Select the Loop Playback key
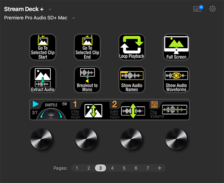Image resolution: width=224 pixels, height=183 pixels. click(x=132, y=47)
